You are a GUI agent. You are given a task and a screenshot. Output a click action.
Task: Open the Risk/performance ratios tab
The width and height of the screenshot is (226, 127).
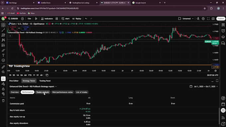click(62, 92)
